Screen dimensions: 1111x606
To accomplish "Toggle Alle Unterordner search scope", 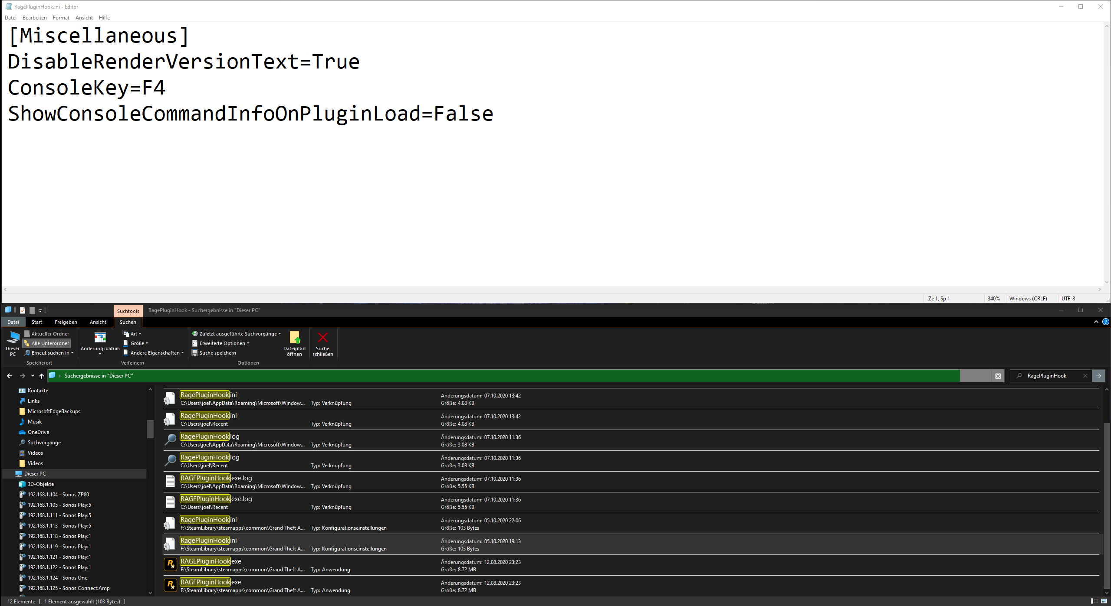I will (x=47, y=343).
